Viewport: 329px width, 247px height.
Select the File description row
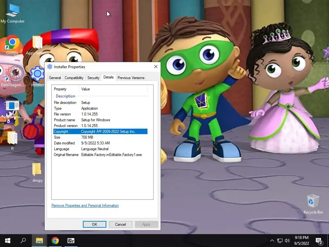(100, 103)
